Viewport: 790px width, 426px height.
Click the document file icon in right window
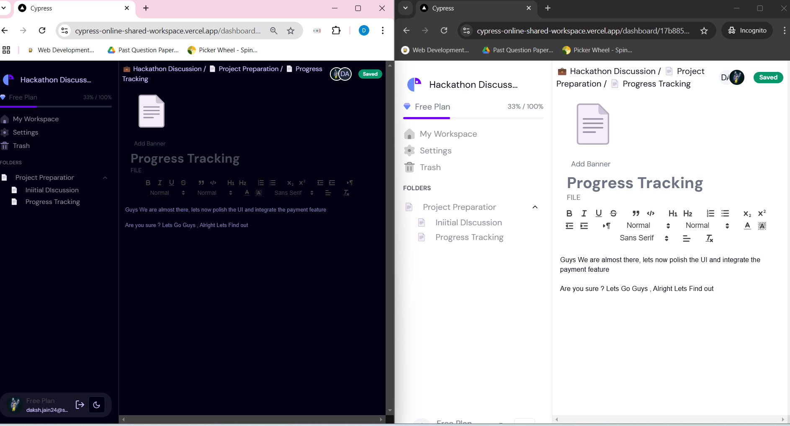pyautogui.click(x=593, y=124)
